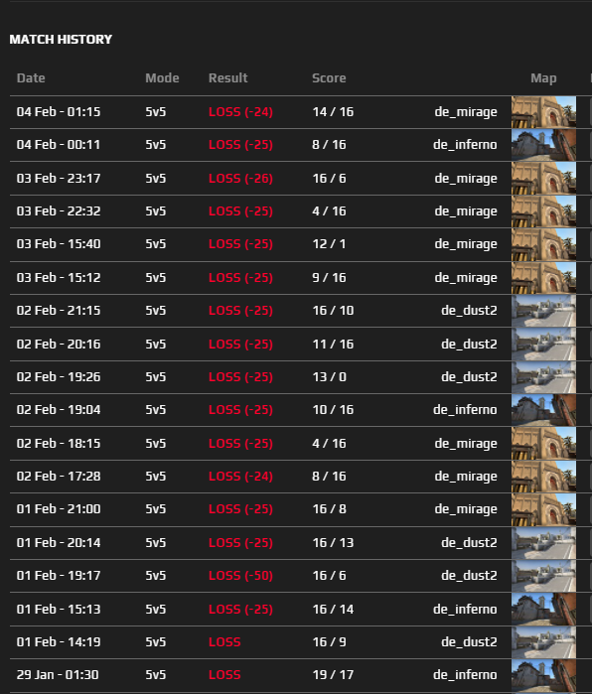The height and width of the screenshot is (694, 592).
Task: Select de_inferno thumbnail for 02 Feb 19:04 match
Action: 543,410
